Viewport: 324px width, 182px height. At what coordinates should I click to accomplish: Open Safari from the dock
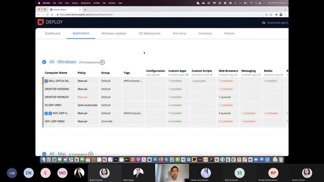(54, 160)
